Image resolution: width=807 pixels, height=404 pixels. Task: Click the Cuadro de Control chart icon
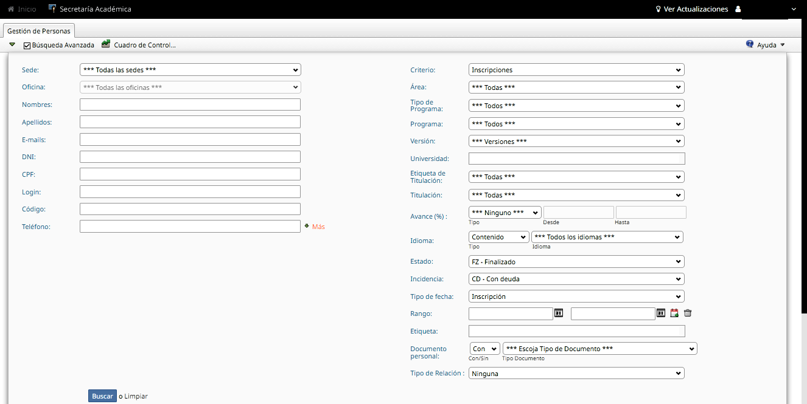tap(106, 44)
